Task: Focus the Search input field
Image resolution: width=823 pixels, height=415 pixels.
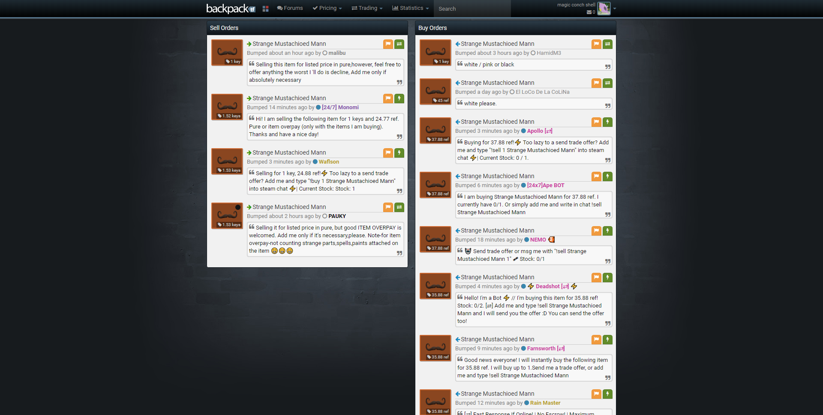Action: tap(472, 9)
